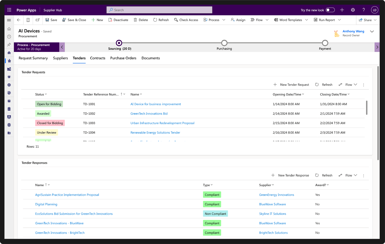Create a New record from toolbar
Image resolution: width=385 pixels, height=244 pixels.
coord(97,20)
